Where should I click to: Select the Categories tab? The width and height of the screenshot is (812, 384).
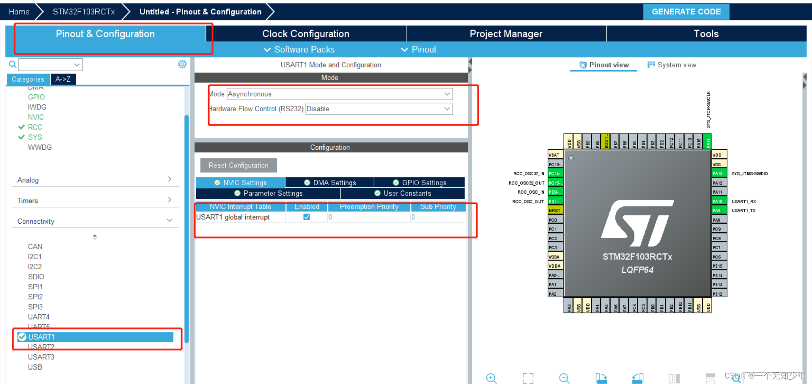(x=28, y=79)
